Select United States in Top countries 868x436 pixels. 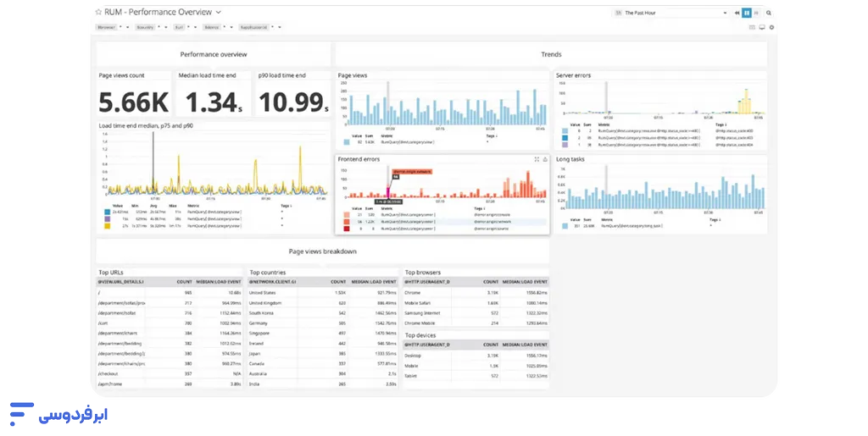[x=323, y=293]
